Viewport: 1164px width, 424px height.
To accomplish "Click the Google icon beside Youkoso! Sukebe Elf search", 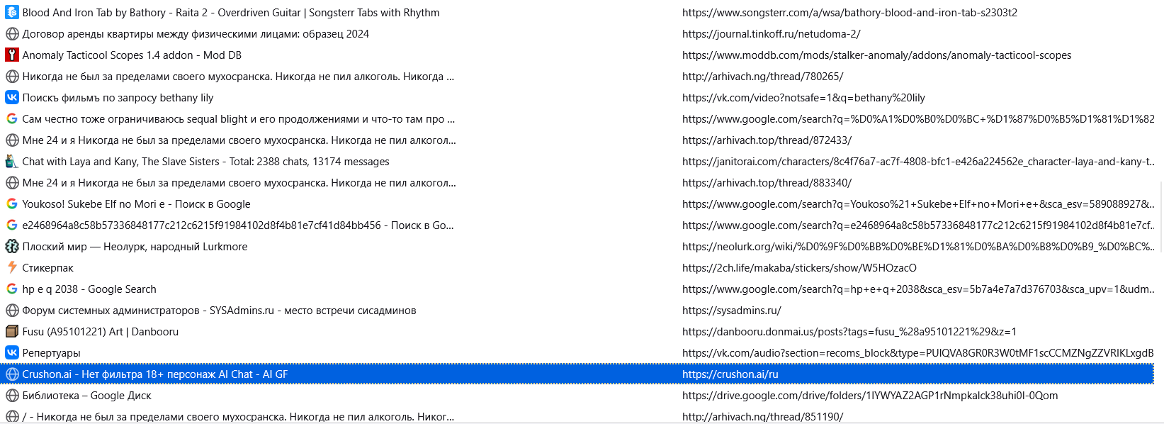I will (12, 204).
